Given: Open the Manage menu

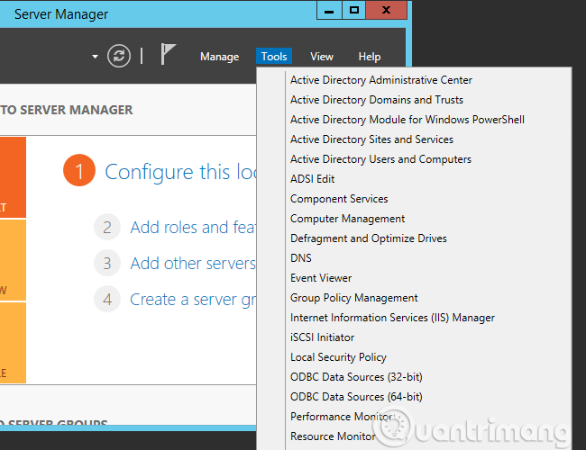Looking at the screenshot, I should [x=219, y=57].
